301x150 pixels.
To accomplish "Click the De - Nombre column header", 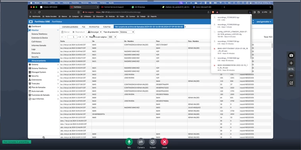I will 139,41.
